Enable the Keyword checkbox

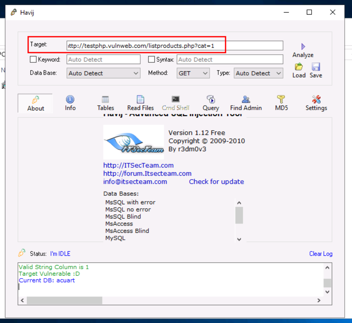point(33,59)
